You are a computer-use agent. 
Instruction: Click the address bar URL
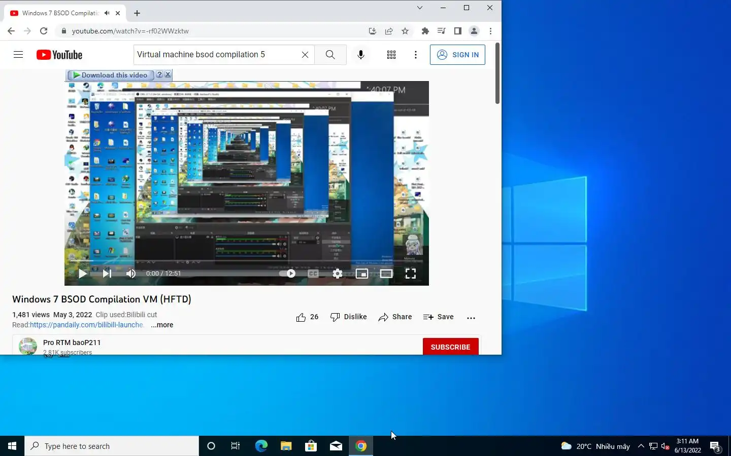click(x=130, y=31)
